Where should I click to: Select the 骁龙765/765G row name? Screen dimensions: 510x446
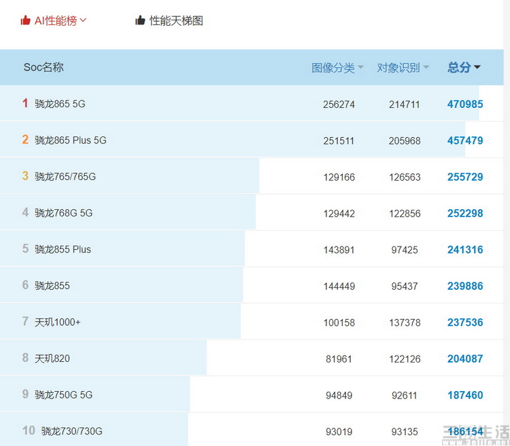(65, 176)
